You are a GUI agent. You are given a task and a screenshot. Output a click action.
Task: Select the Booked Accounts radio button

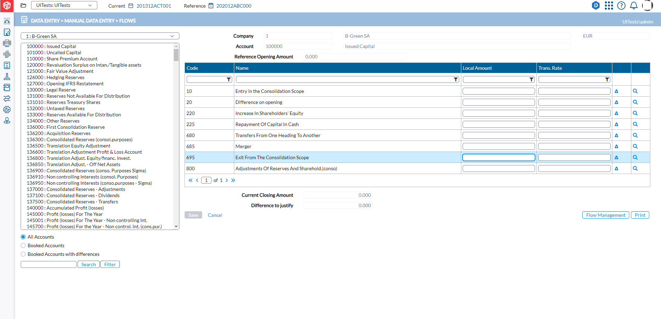click(23, 245)
